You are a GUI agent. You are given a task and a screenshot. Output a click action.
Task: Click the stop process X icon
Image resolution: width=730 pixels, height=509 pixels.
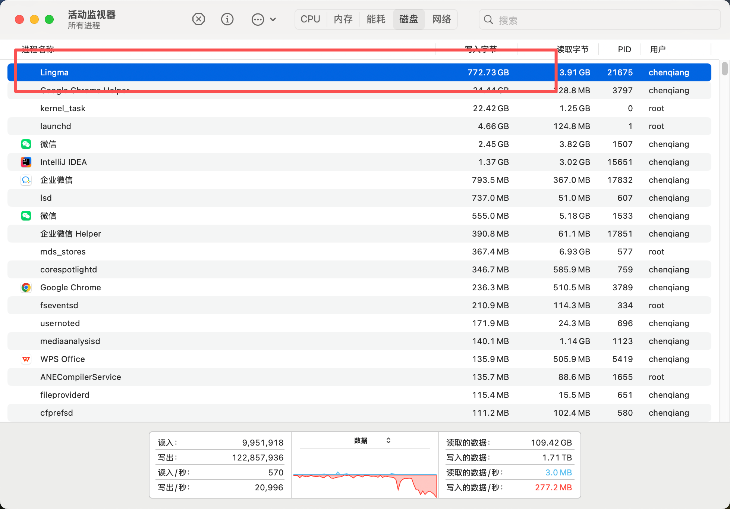coord(199,19)
